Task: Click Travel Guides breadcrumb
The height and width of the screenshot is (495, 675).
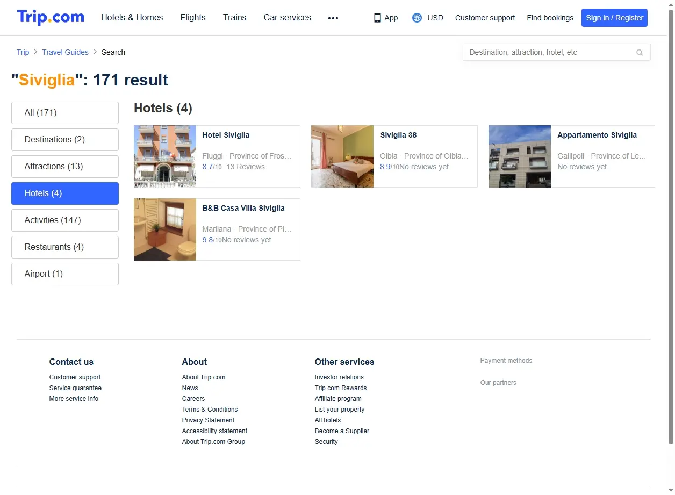Action: 65,52
